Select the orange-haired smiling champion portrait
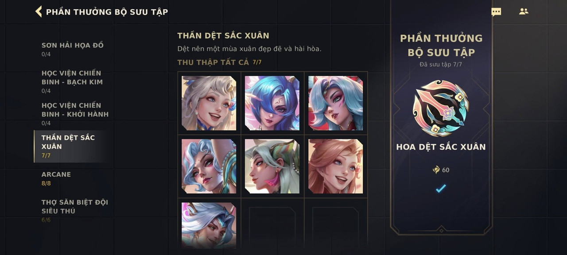The image size is (567, 255). click(335, 166)
